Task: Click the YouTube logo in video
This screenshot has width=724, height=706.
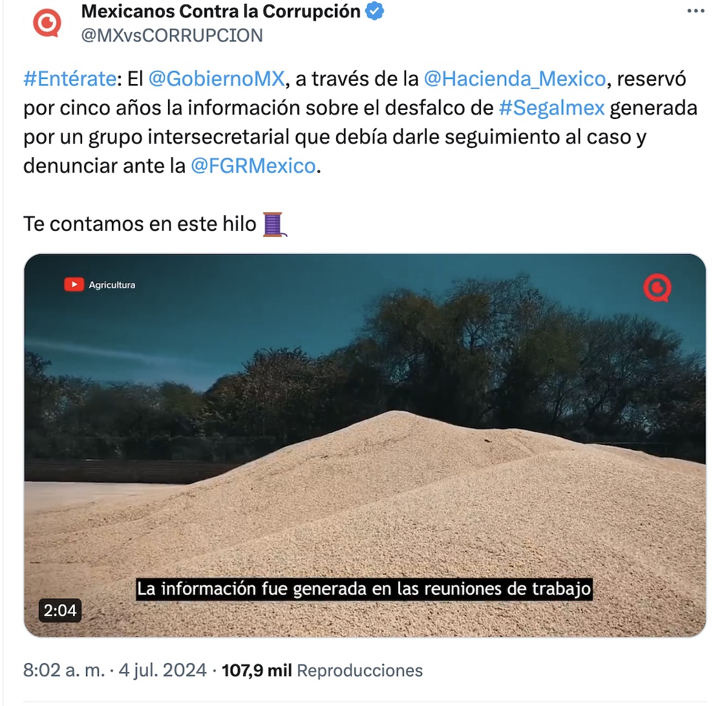Action: (x=74, y=284)
